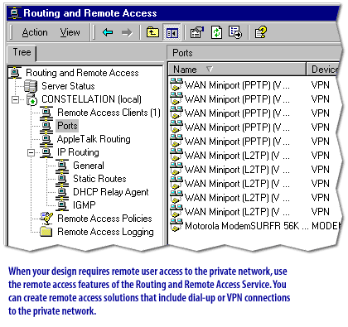This screenshot has width=348, height=327.
Task: Open the Properties toolbar icon
Action: (x=197, y=32)
